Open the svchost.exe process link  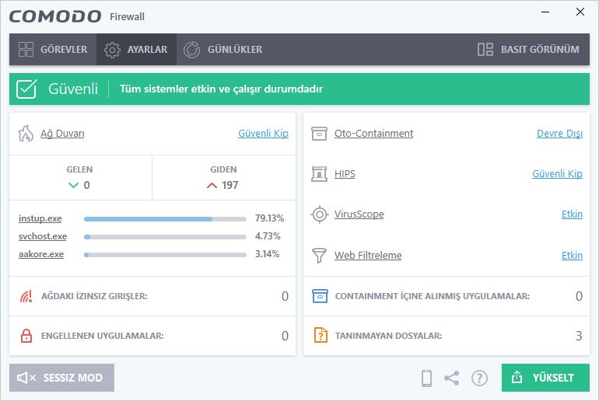click(43, 236)
